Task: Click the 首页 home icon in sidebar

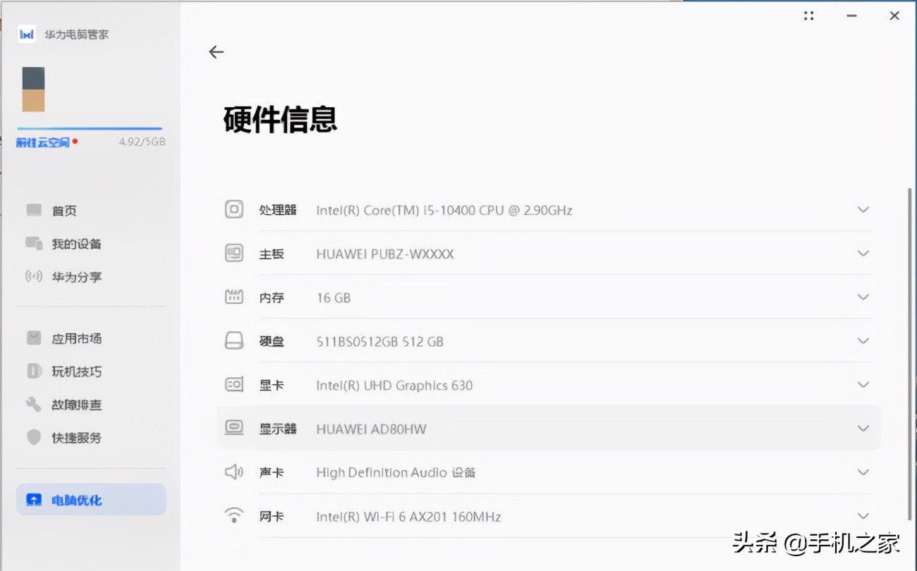Action: tap(34, 210)
